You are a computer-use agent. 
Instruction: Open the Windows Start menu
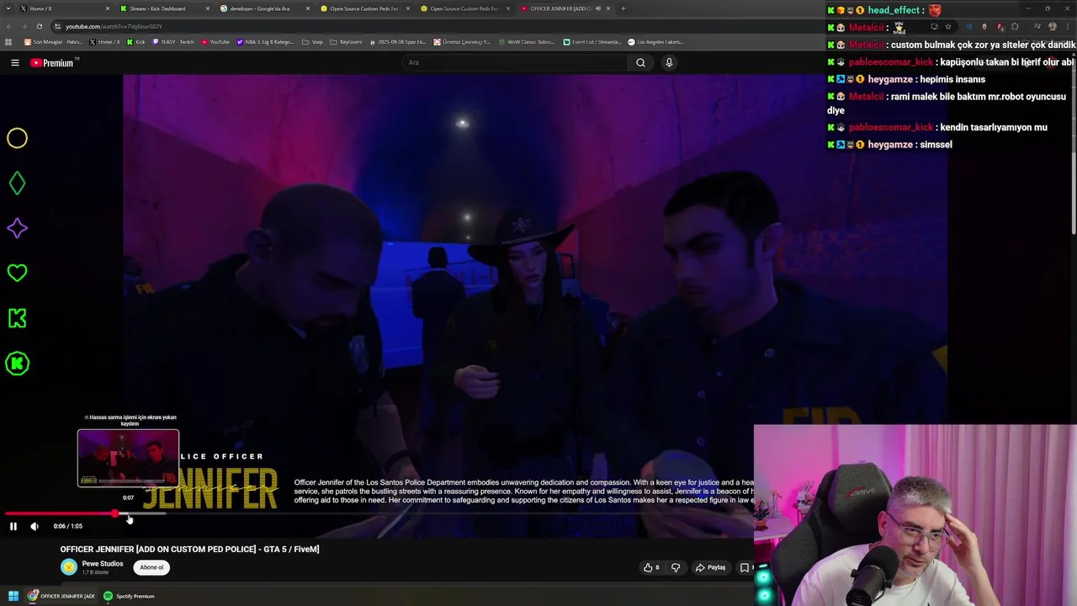pyautogui.click(x=13, y=596)
